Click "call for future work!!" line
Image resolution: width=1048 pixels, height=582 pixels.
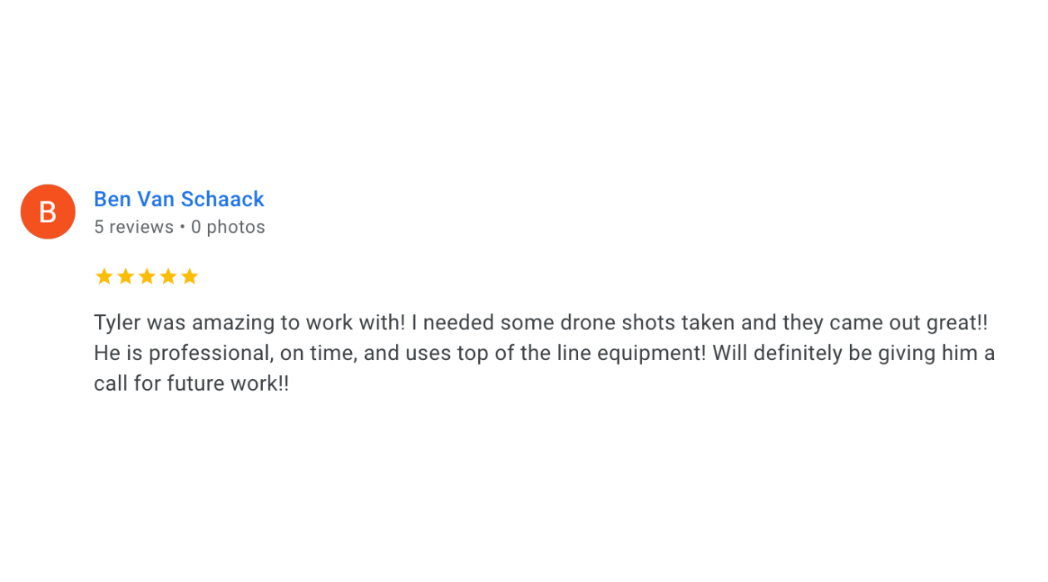click(x=191, y=384)
